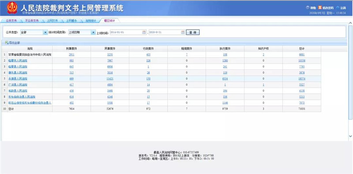353x174 pixels.
Task: Open the 广河县人民法院 court link
Action: point(18,85)
